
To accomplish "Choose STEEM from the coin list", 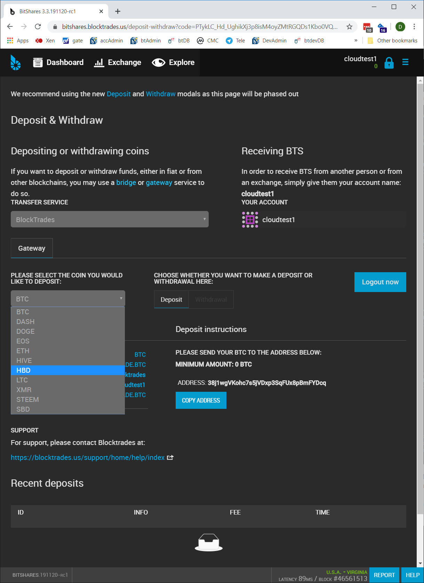I will pos(68,399).
